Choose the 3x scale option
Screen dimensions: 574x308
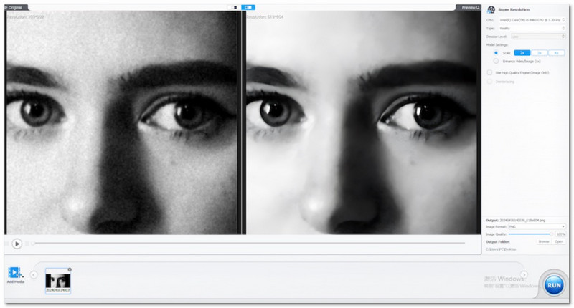tap(539, 52)
